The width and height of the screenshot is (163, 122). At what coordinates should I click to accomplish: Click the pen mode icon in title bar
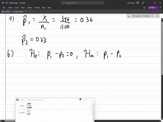143,3
